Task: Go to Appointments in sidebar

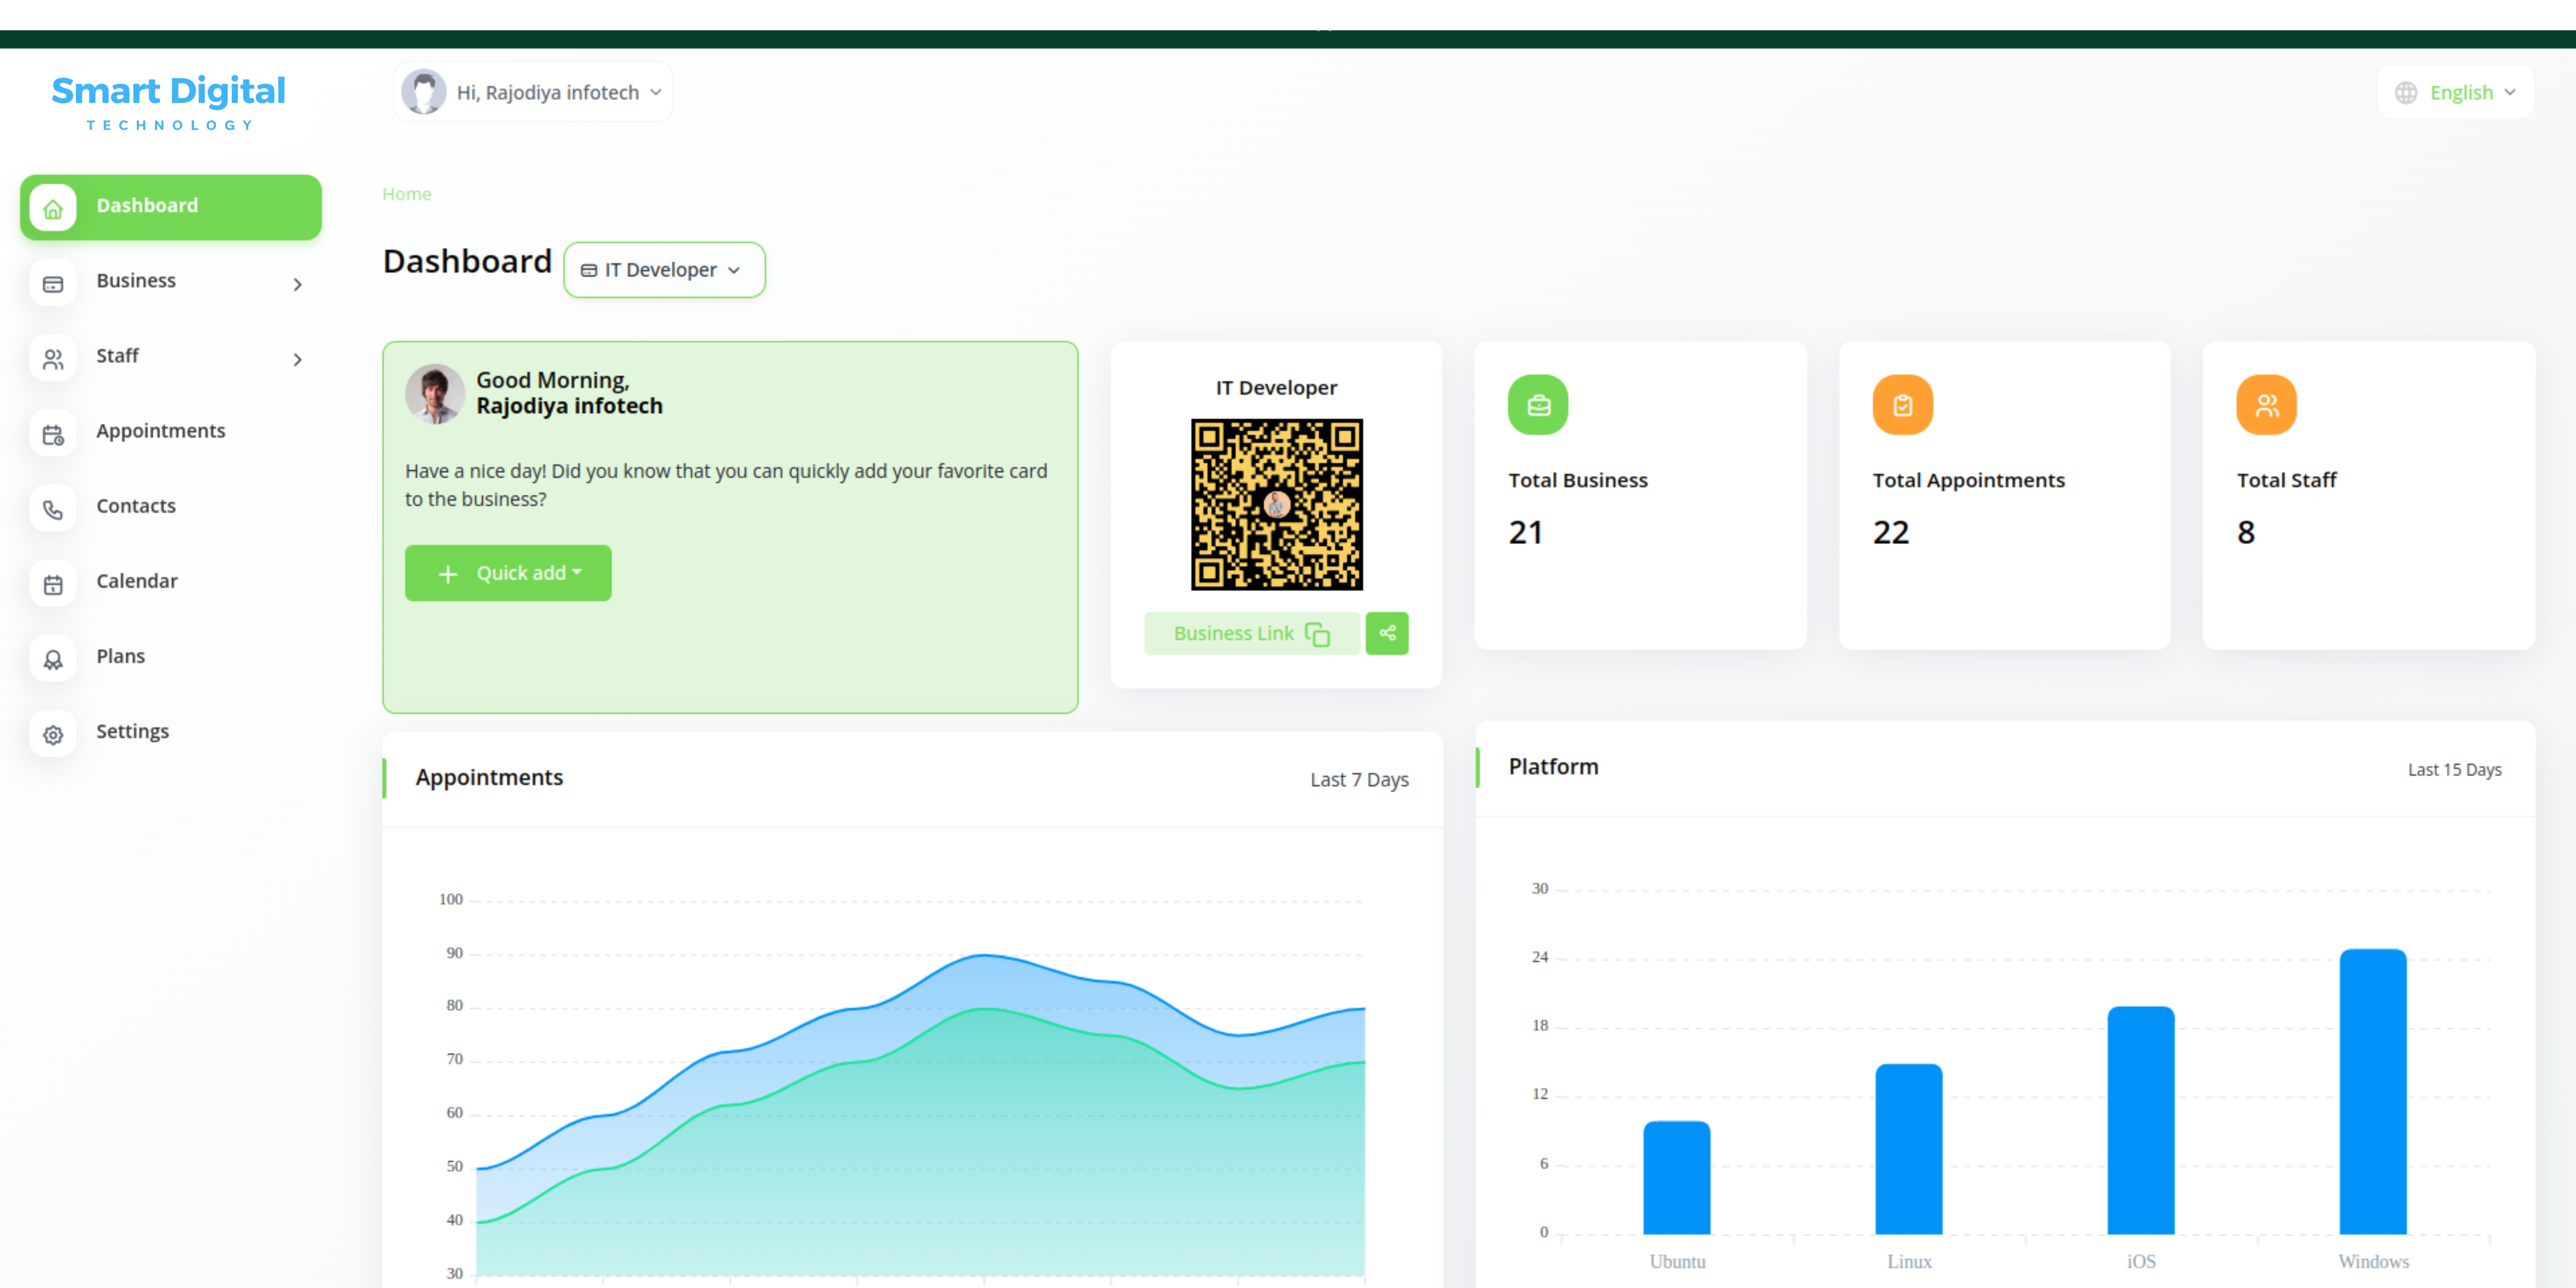Action: [171, 433]
